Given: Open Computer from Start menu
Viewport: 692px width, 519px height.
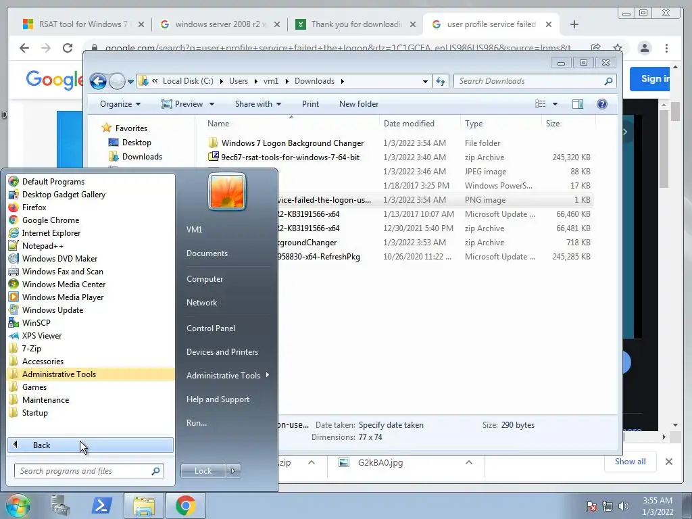Looking at the screenshot, I should (x=205, y=279).
